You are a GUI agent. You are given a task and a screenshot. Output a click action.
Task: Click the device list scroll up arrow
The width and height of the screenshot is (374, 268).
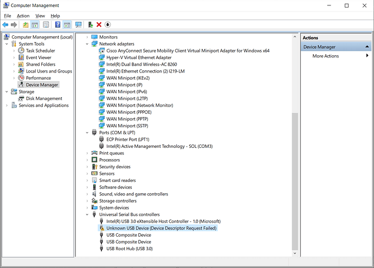pyautogui.click(x=295, y=37)
